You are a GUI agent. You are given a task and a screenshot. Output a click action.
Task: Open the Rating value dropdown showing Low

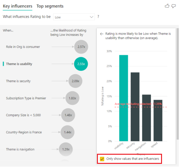74,17
